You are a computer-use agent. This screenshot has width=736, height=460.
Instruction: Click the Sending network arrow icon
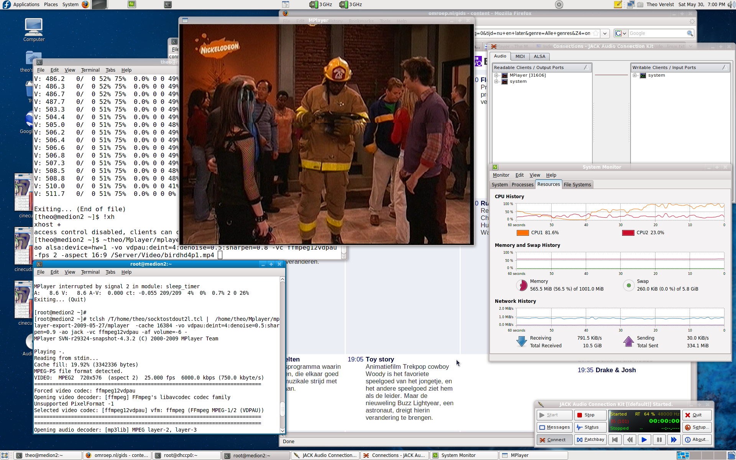[x=629, y=341]
